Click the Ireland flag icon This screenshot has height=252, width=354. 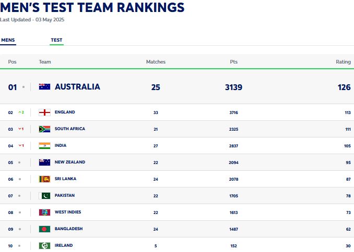tap(44, 246)
